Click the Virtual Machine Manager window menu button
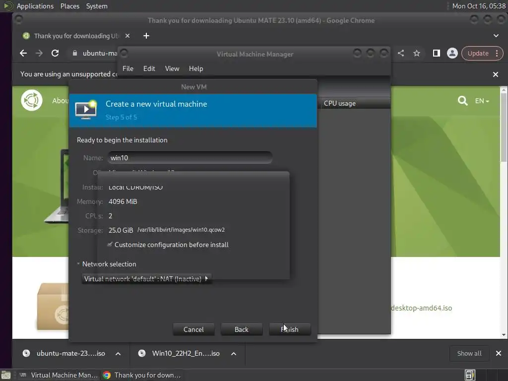508x381 pixels. 124,53
